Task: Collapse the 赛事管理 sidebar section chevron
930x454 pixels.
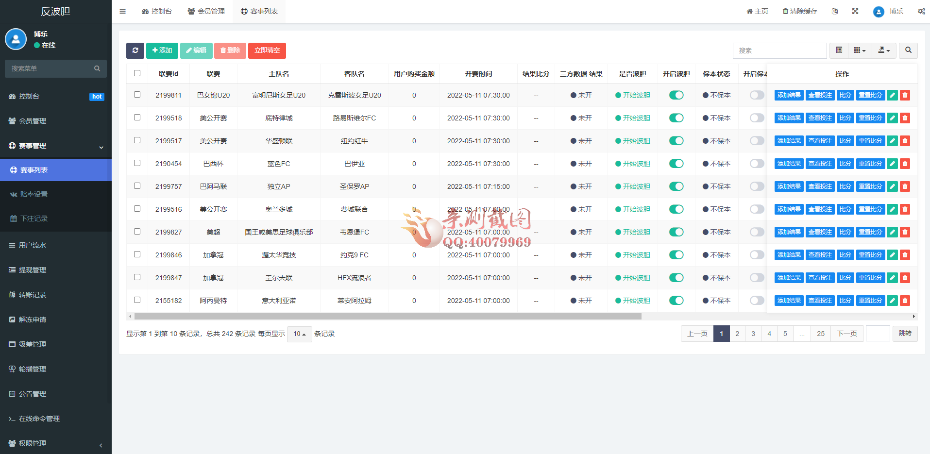Action: tap(101, 147)
